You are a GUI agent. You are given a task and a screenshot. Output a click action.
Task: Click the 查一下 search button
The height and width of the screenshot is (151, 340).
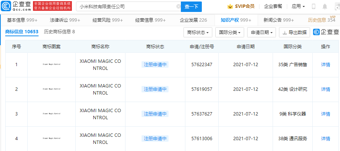pos(191,7)
